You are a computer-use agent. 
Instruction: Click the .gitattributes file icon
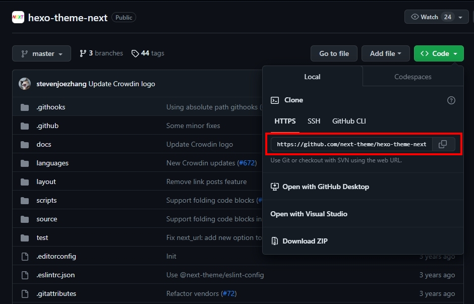25,294
